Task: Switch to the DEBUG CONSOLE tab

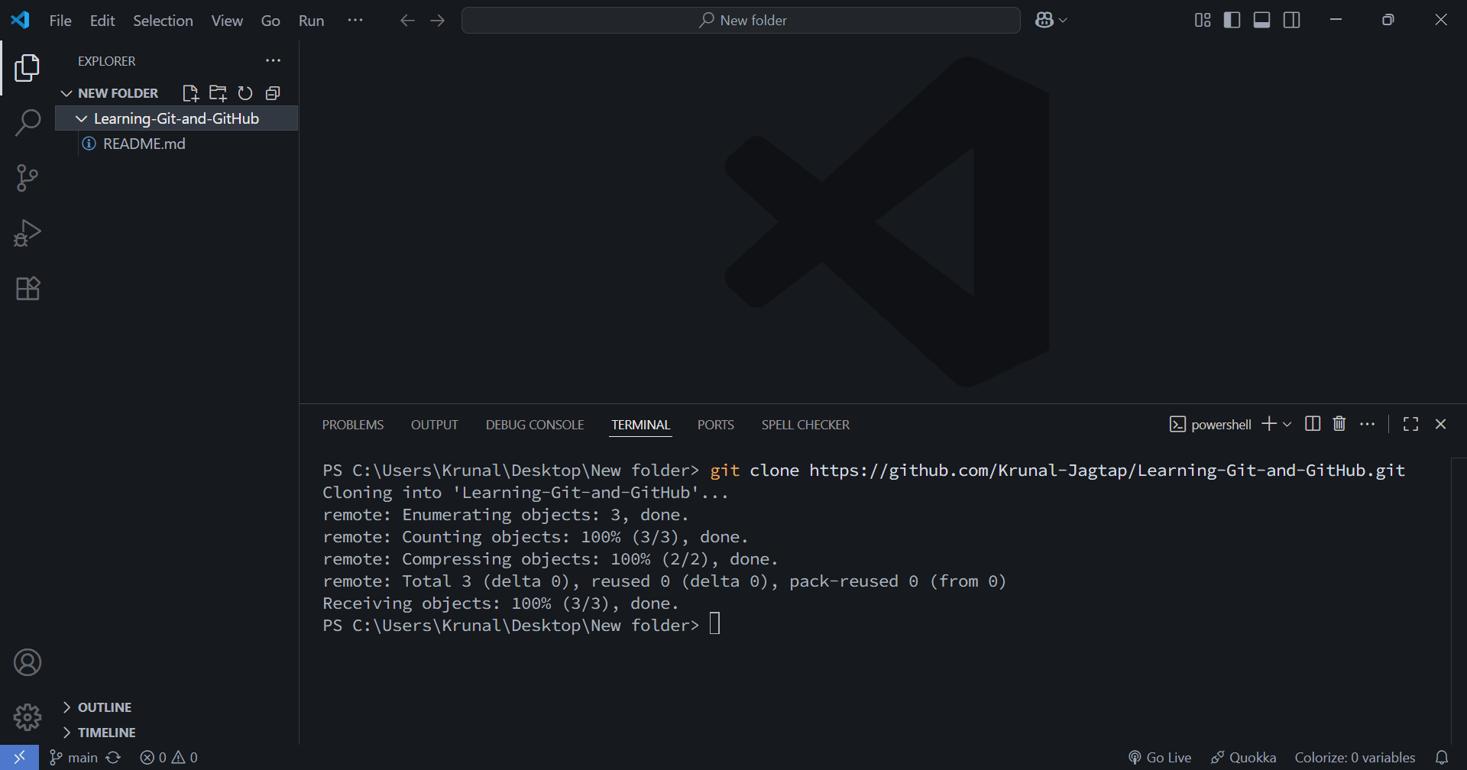Action: click(535, 425)
